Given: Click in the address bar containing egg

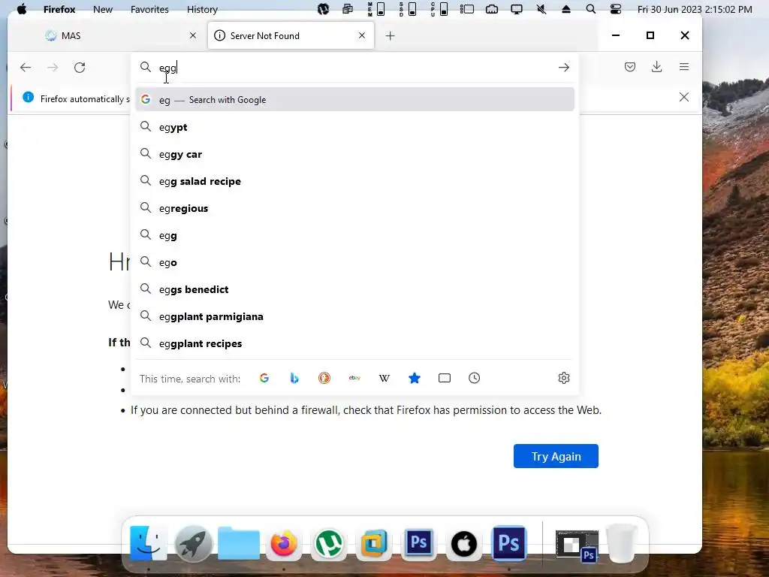Looking at the screenshot, I should [x=355, y=67].
